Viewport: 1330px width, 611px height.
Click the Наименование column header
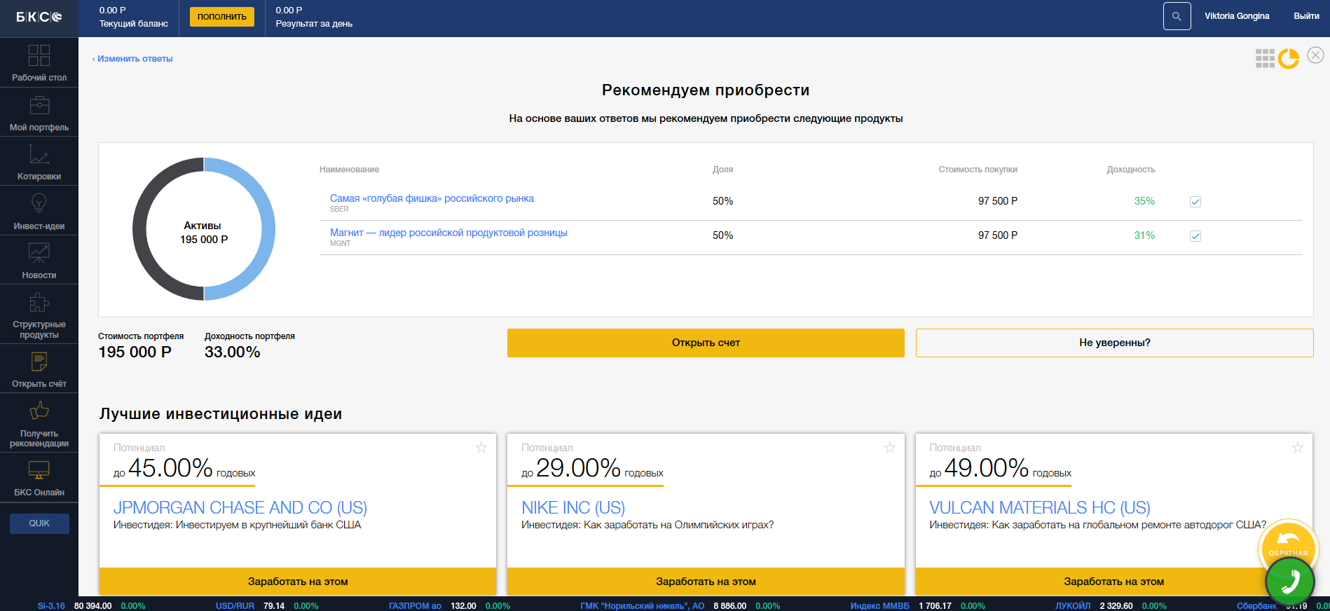coord(349,170)
